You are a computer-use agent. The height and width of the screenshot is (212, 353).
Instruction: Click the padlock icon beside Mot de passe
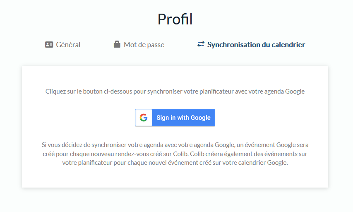pyautogui.click(x=117, y=44)
